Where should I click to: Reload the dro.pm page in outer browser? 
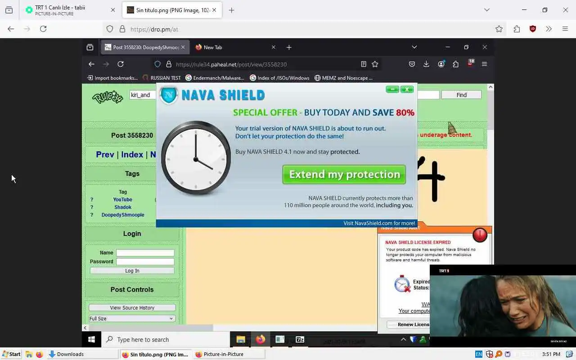pos(43,29)
